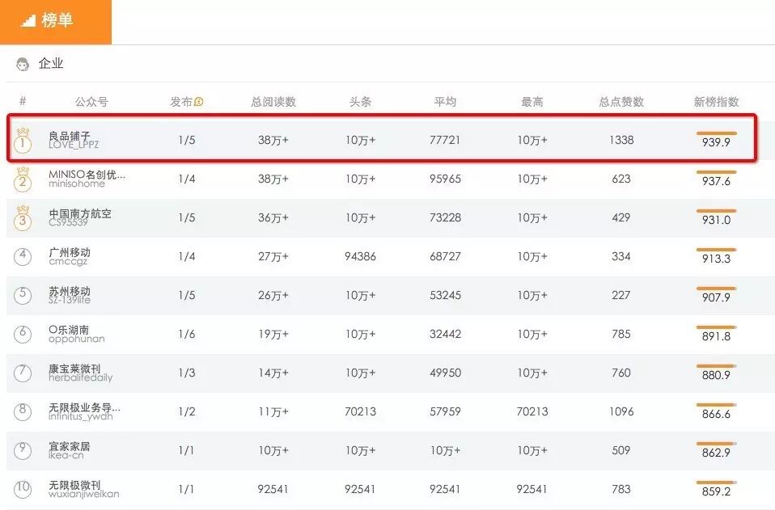Click the rank 4 circle badge
This screenshot has height=510, width=775.
23,257
